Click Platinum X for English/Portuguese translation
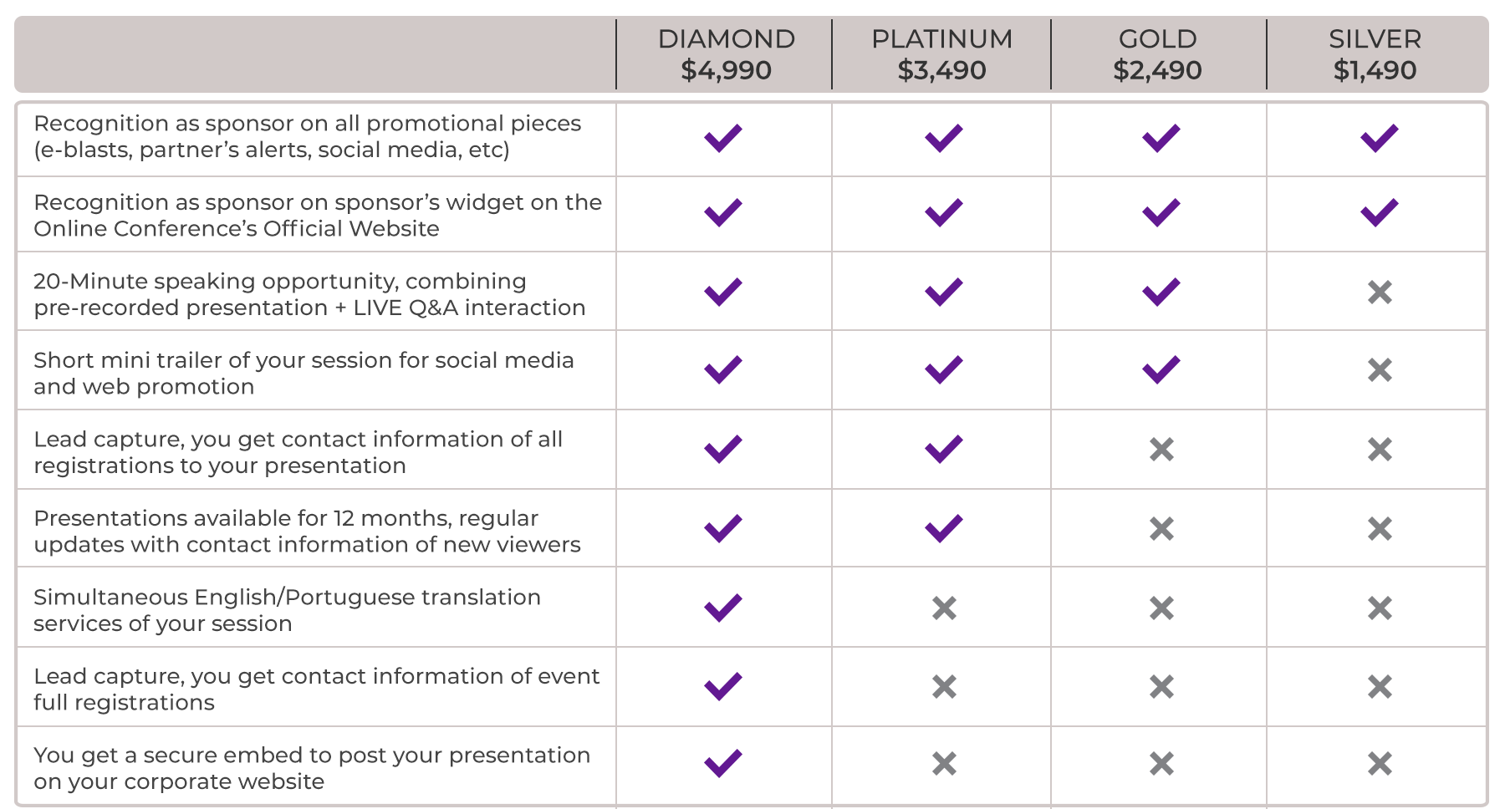 point(944,608)
